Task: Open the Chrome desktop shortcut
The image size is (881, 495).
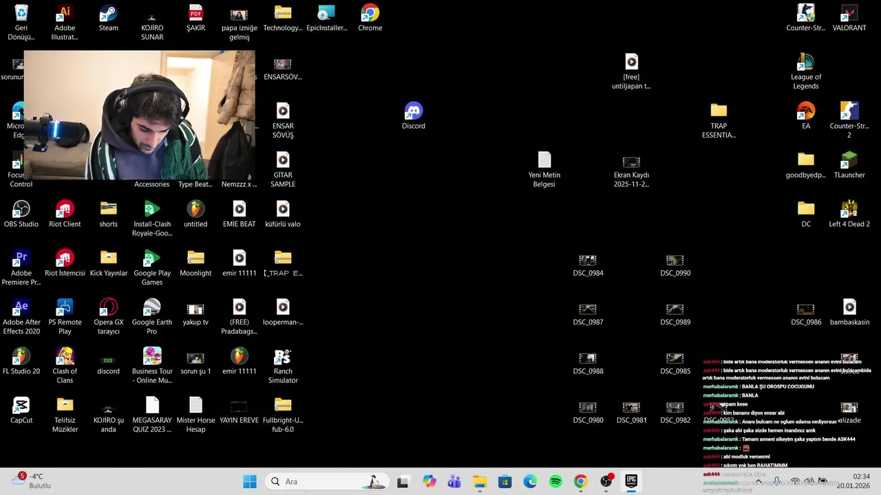Action: click(x=370, y=19)
